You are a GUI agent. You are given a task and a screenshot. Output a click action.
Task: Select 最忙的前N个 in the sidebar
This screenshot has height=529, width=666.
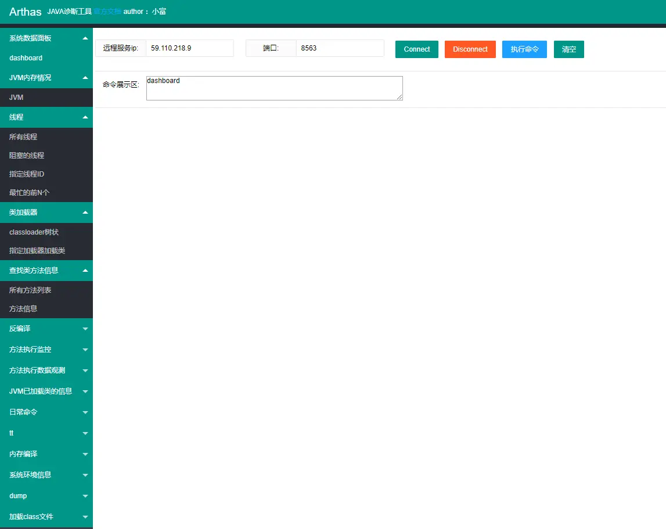pos(46,193)
